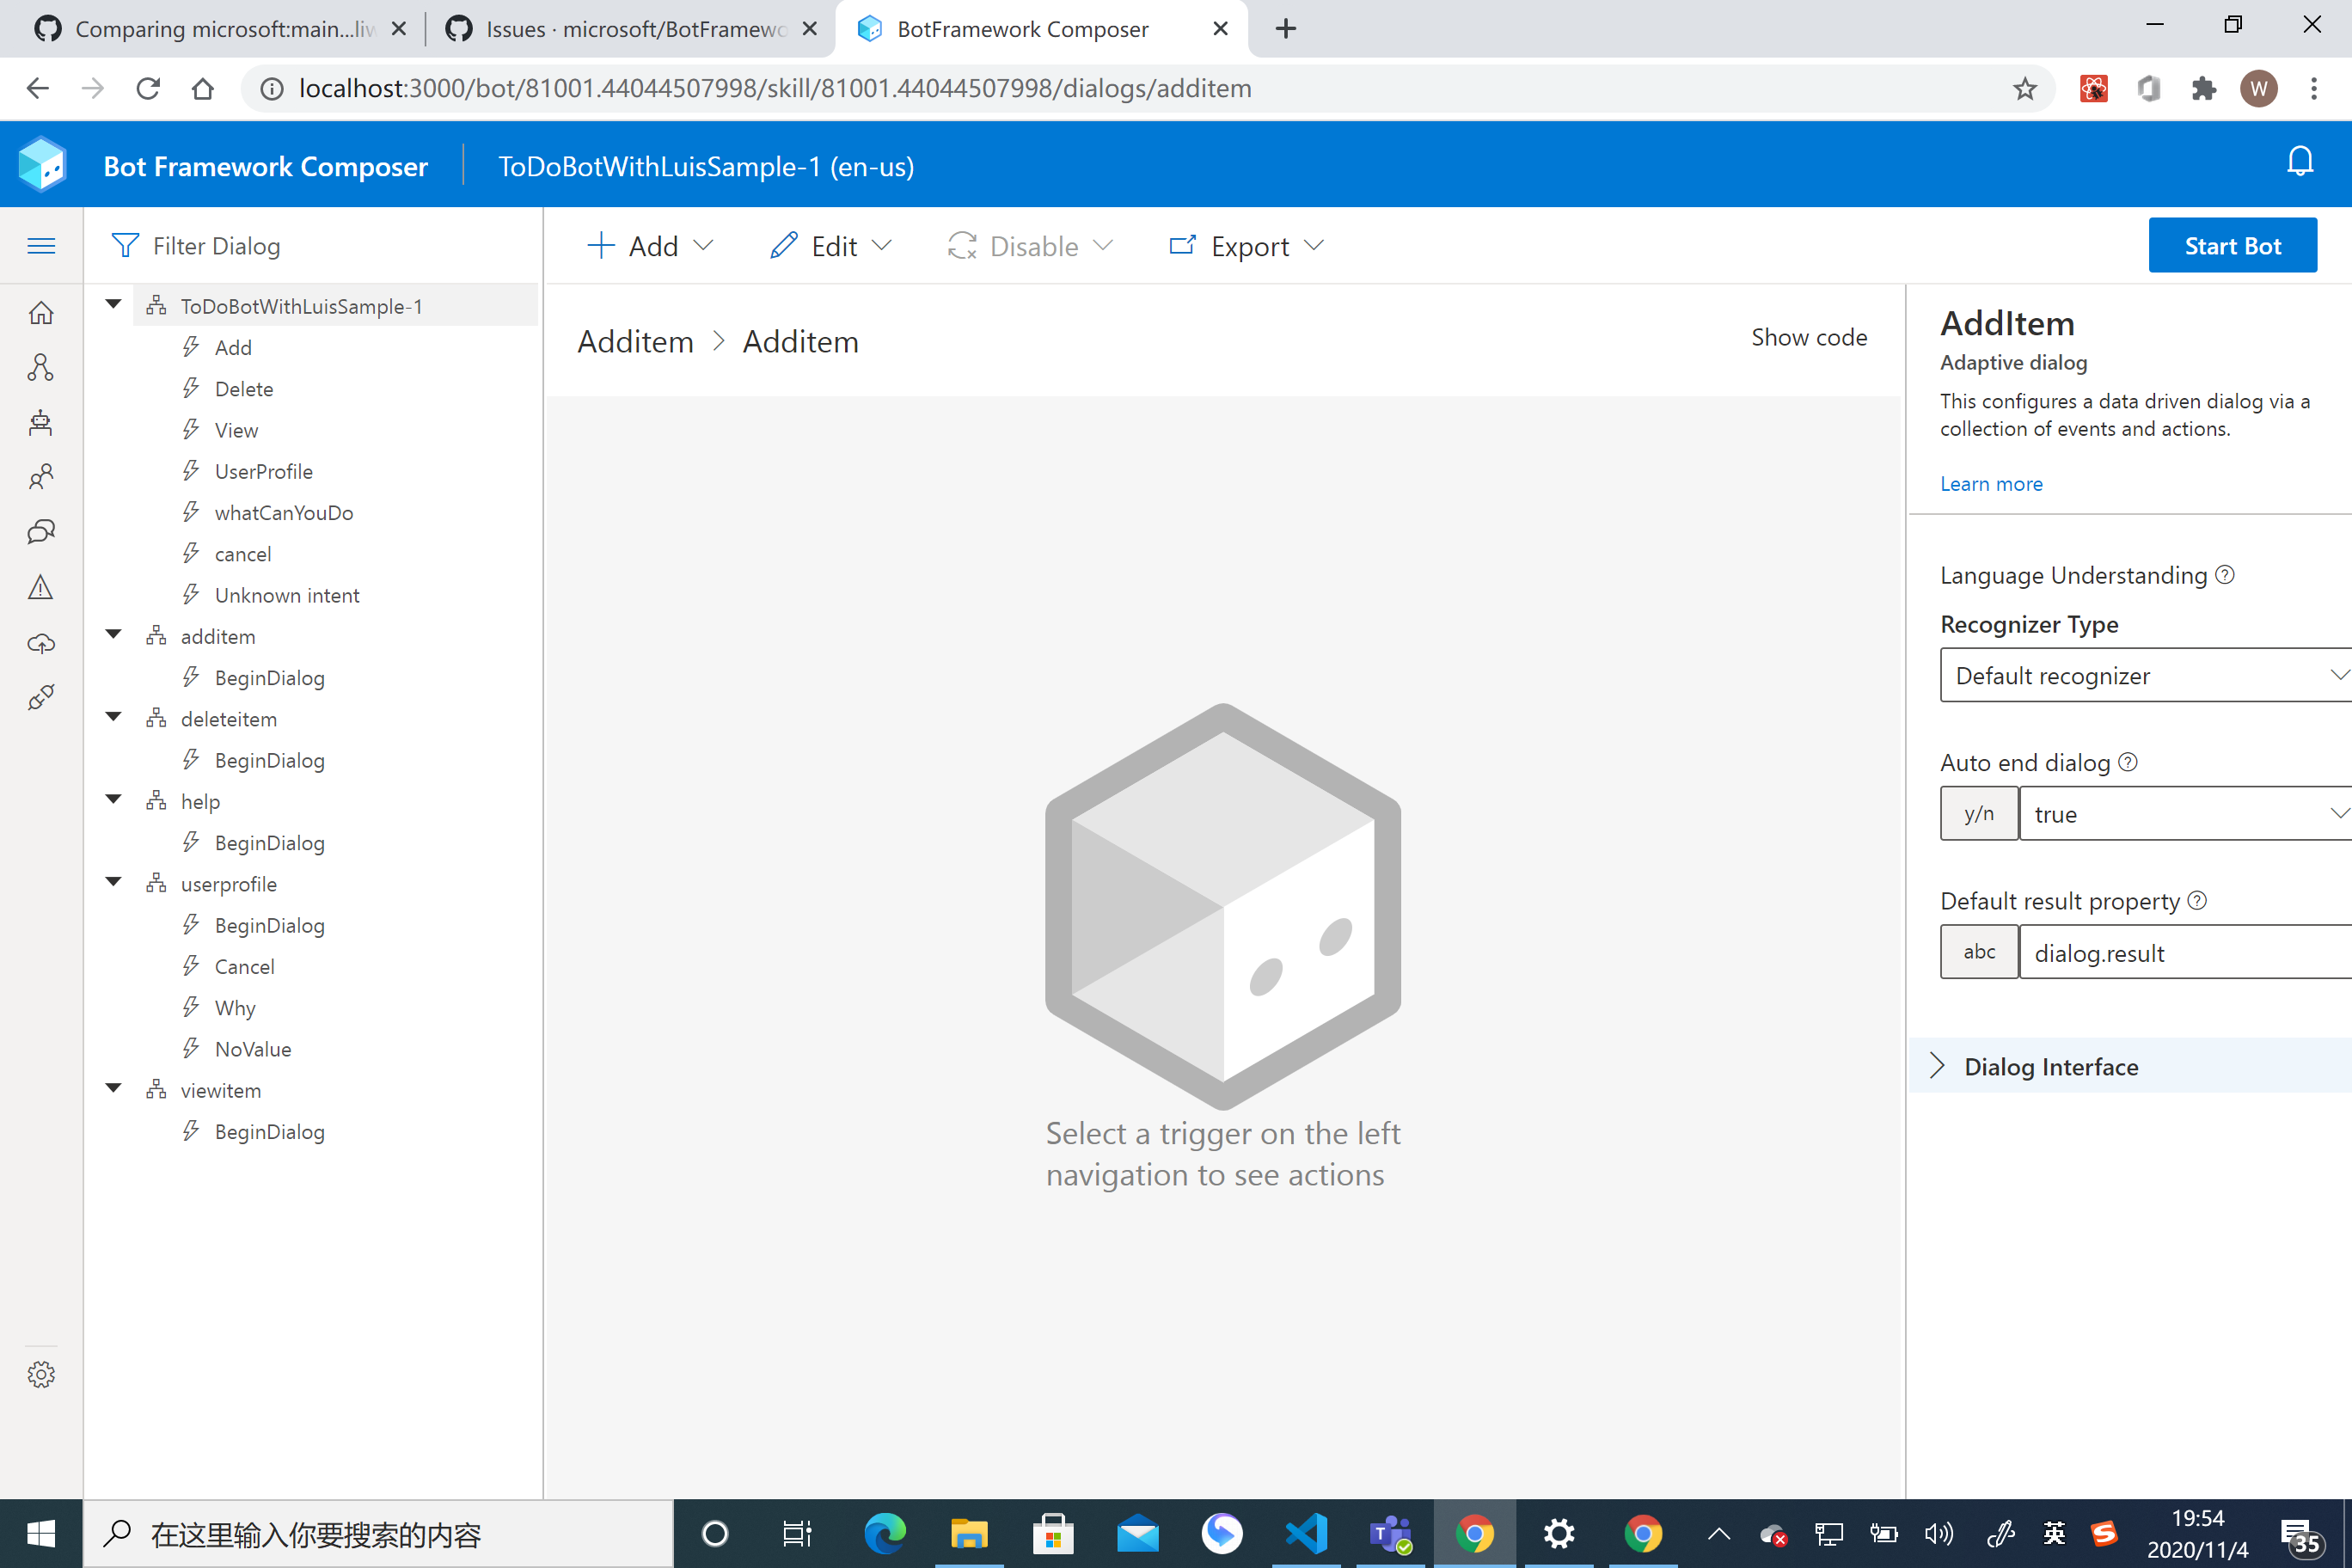Click the Start Bot button
Image resolution: width=2352 pixels, height=1568 pixels.
(x=2231, y=246)
